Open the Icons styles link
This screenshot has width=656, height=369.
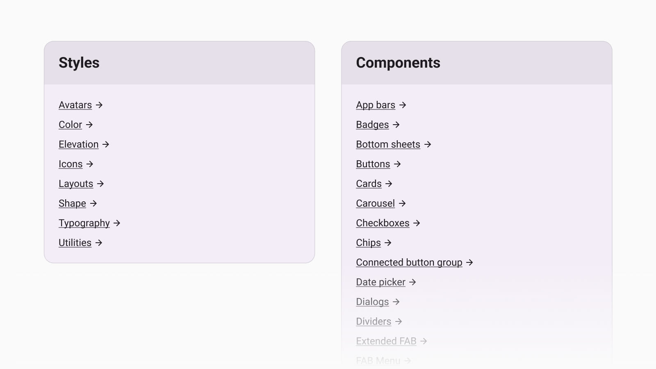coord(71,164)
